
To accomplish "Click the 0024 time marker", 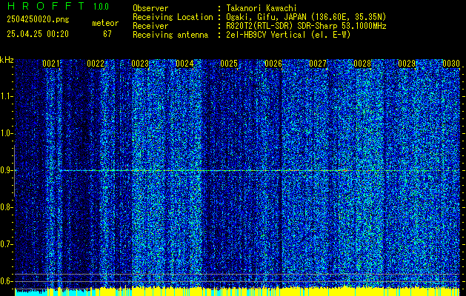I will (184, 64).
